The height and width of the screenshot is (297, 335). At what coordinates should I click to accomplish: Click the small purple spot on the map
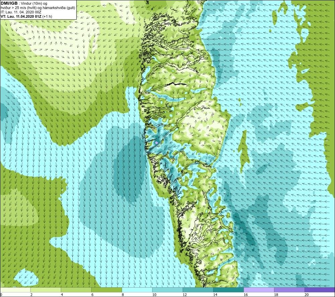156,143
